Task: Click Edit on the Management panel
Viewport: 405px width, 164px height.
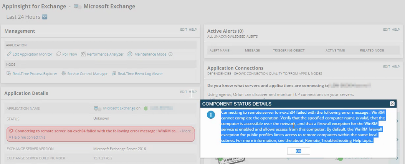Action: coord(183,30)
